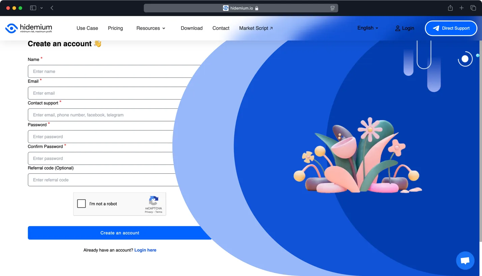This screenshot has height=276, width=482.
Task: Click the Safari share icon
Action: [450, 8]
